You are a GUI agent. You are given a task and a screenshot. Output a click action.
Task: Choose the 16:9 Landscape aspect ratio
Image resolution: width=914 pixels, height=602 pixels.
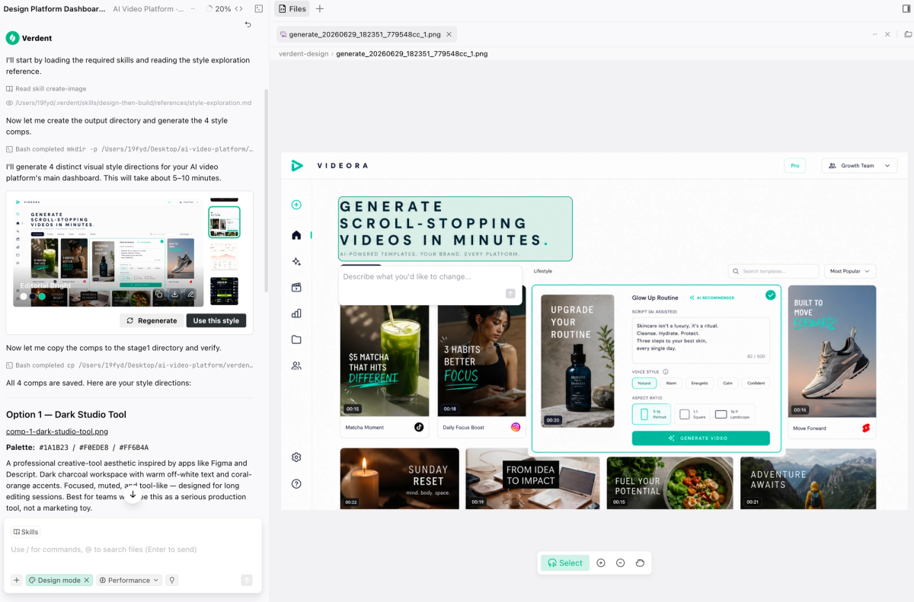[733, 414]
